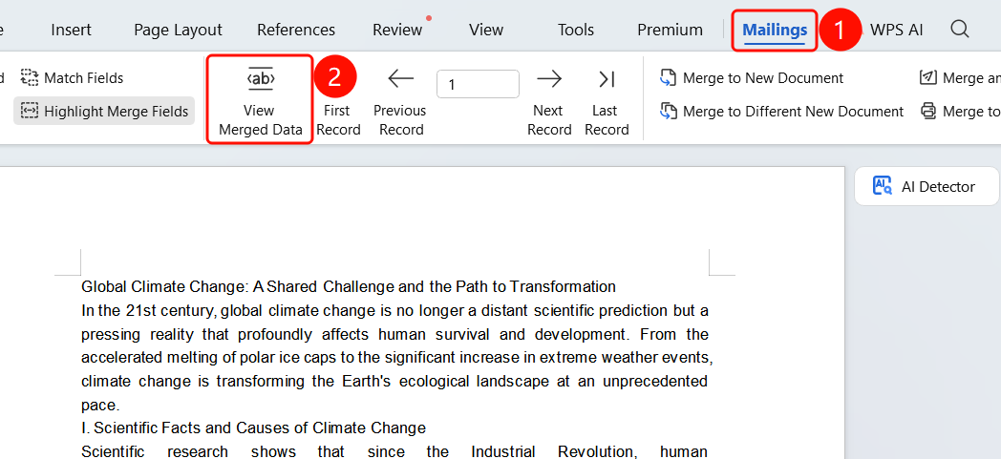Switch to the View tab
The width and height of the screenshot is (1001, 459).
(x=486, y=30)
